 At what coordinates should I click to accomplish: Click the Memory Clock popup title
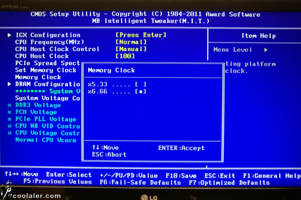[x=111, y=70]
